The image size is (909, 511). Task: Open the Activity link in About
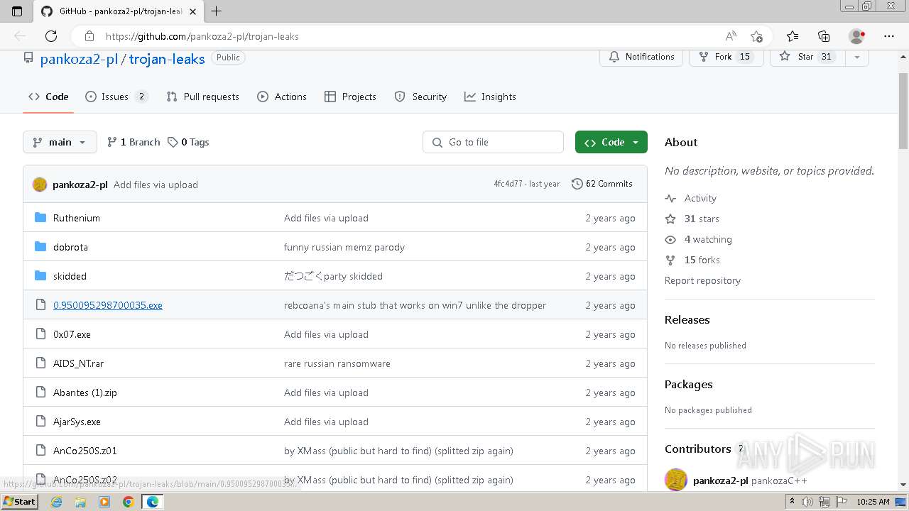[x=700, y=198]
